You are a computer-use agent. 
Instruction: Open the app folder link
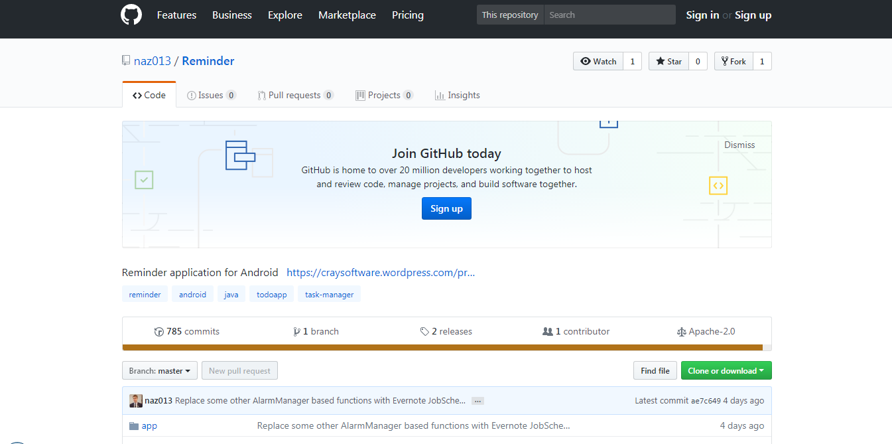(149, 426)
